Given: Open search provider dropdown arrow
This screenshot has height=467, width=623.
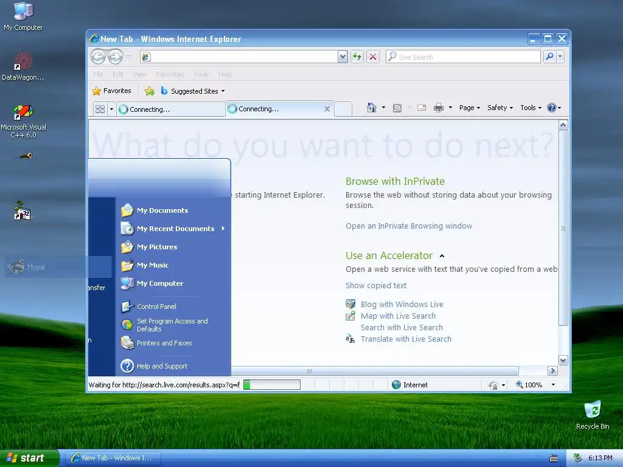Looking at the screenshot, I should click(x=560, y=57).
